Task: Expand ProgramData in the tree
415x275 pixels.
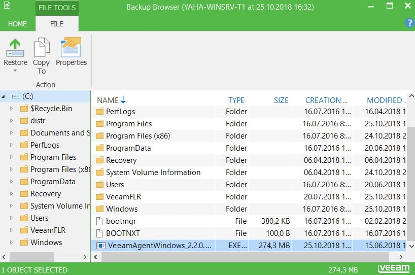Action: point(11,181)
